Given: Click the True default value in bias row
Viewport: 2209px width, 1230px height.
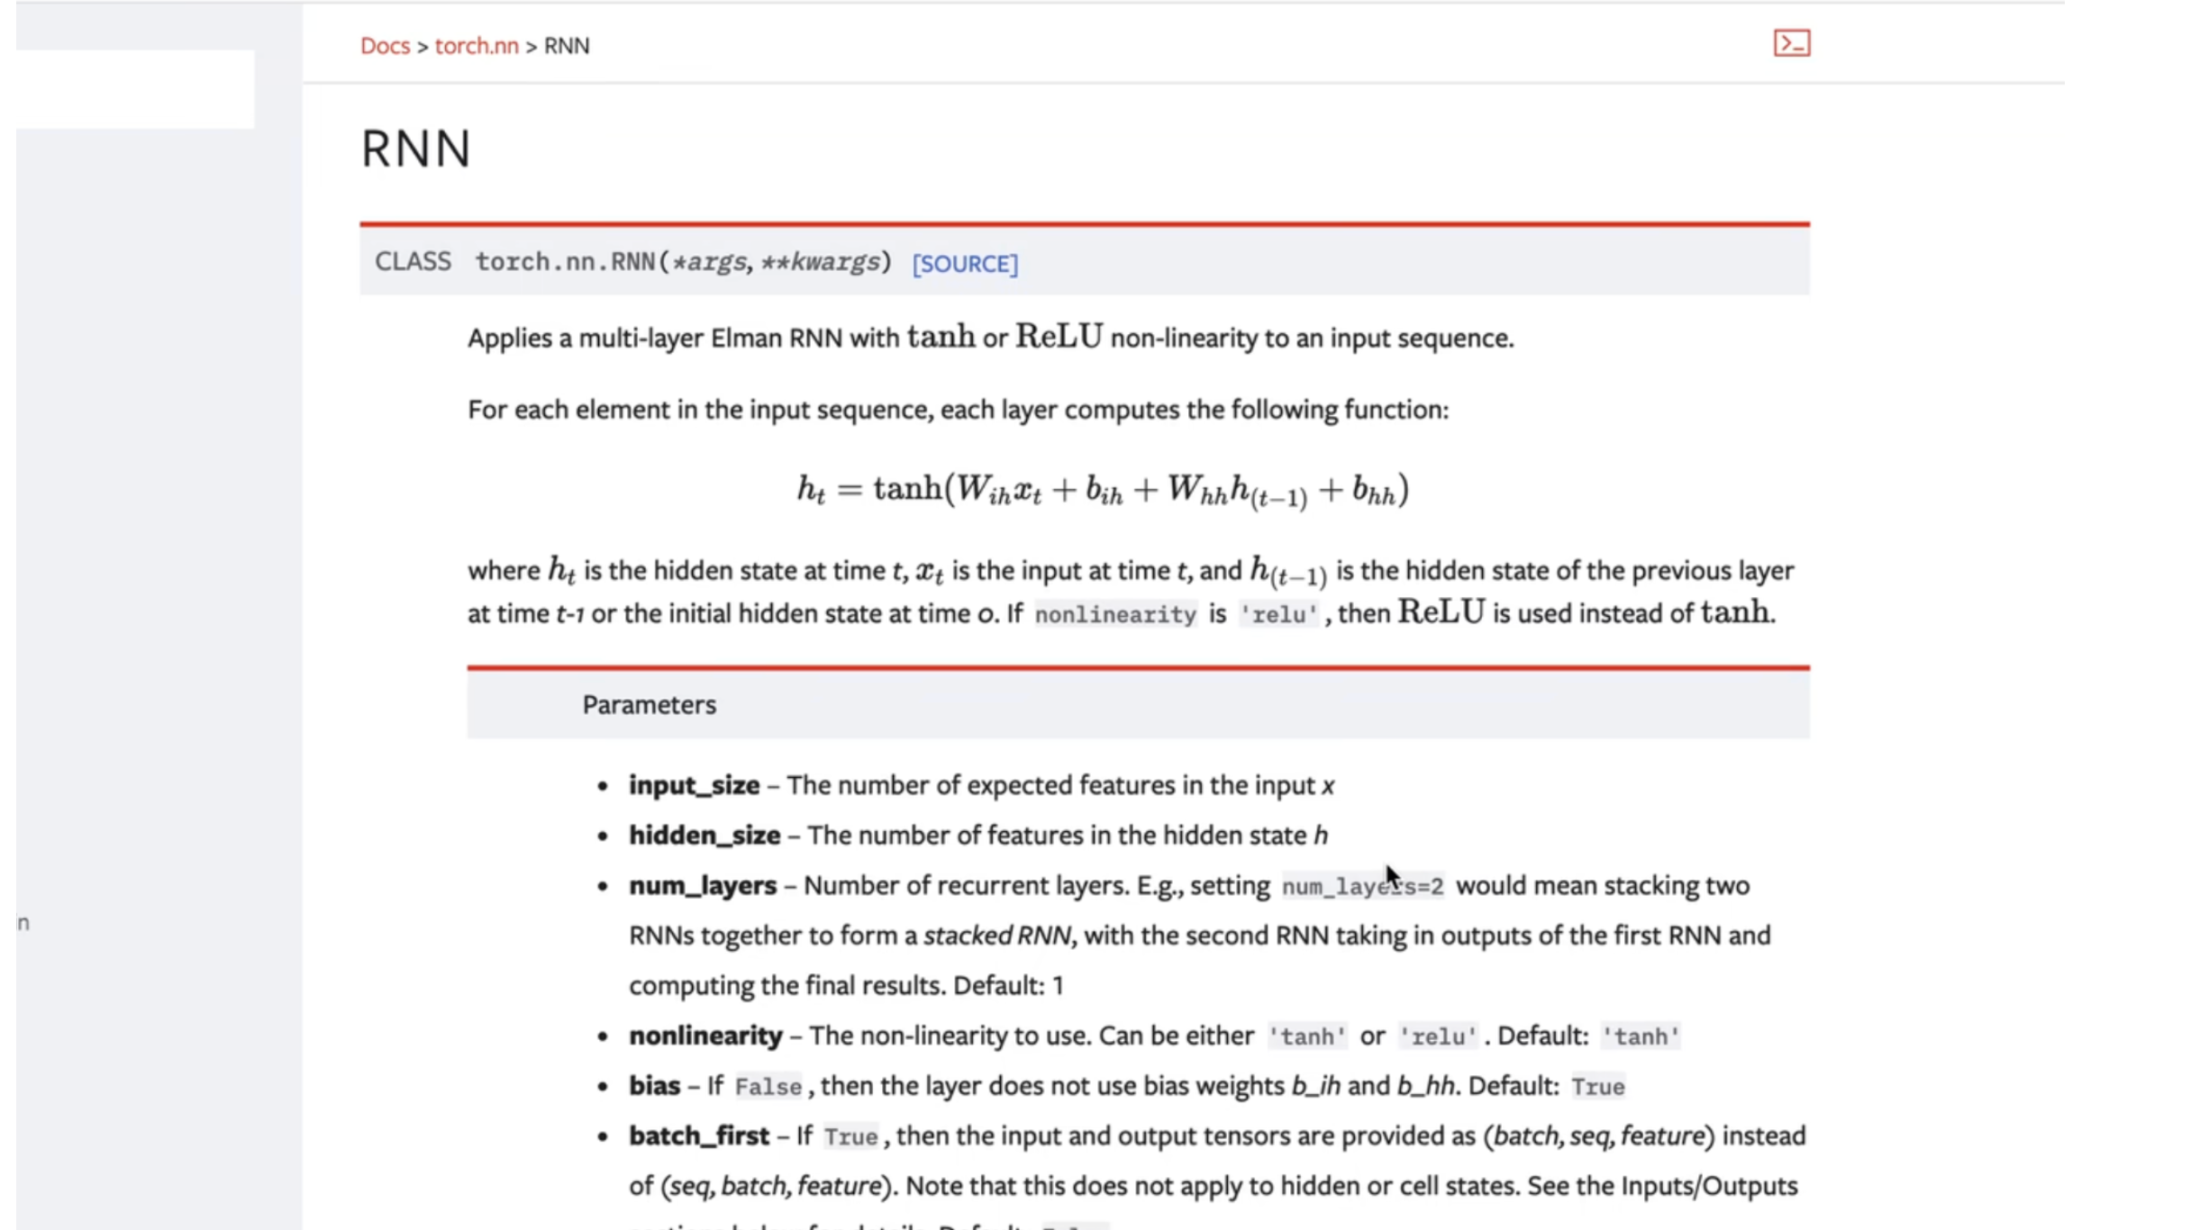Looking at the screenshot, I should (x=1597, y=1088).
